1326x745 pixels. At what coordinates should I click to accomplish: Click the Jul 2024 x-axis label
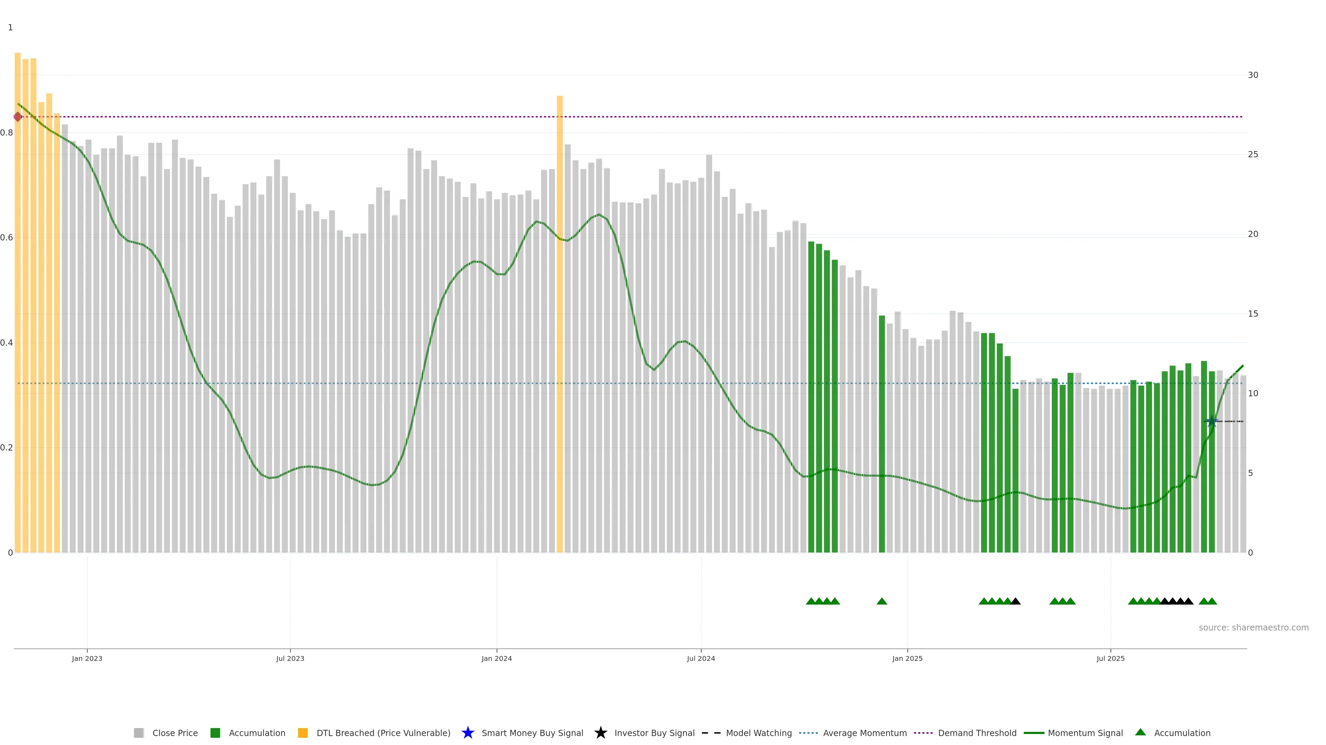click(701, 658)
